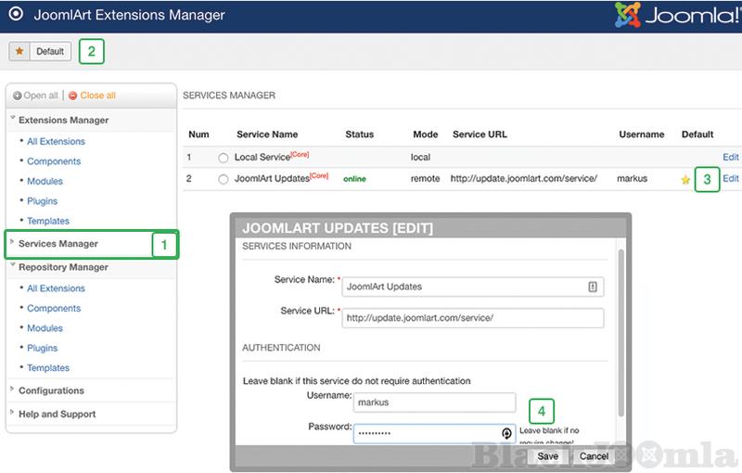The image size is (742, 473).
Task: Open Templates under Repository Manager
Action: (48, 368)
